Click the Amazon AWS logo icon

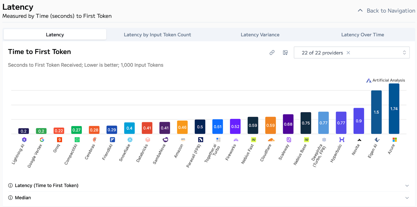[183, 140]
